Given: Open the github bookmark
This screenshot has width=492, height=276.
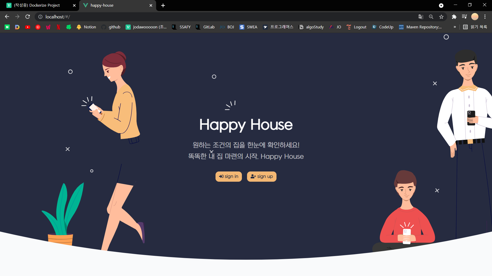Looking at the screenshot, I should (x=111, y=27).
